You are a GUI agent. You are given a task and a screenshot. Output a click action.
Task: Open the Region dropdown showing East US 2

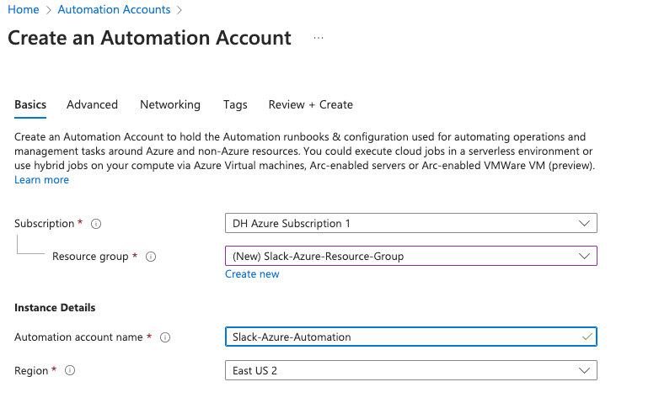click(411, 370)
